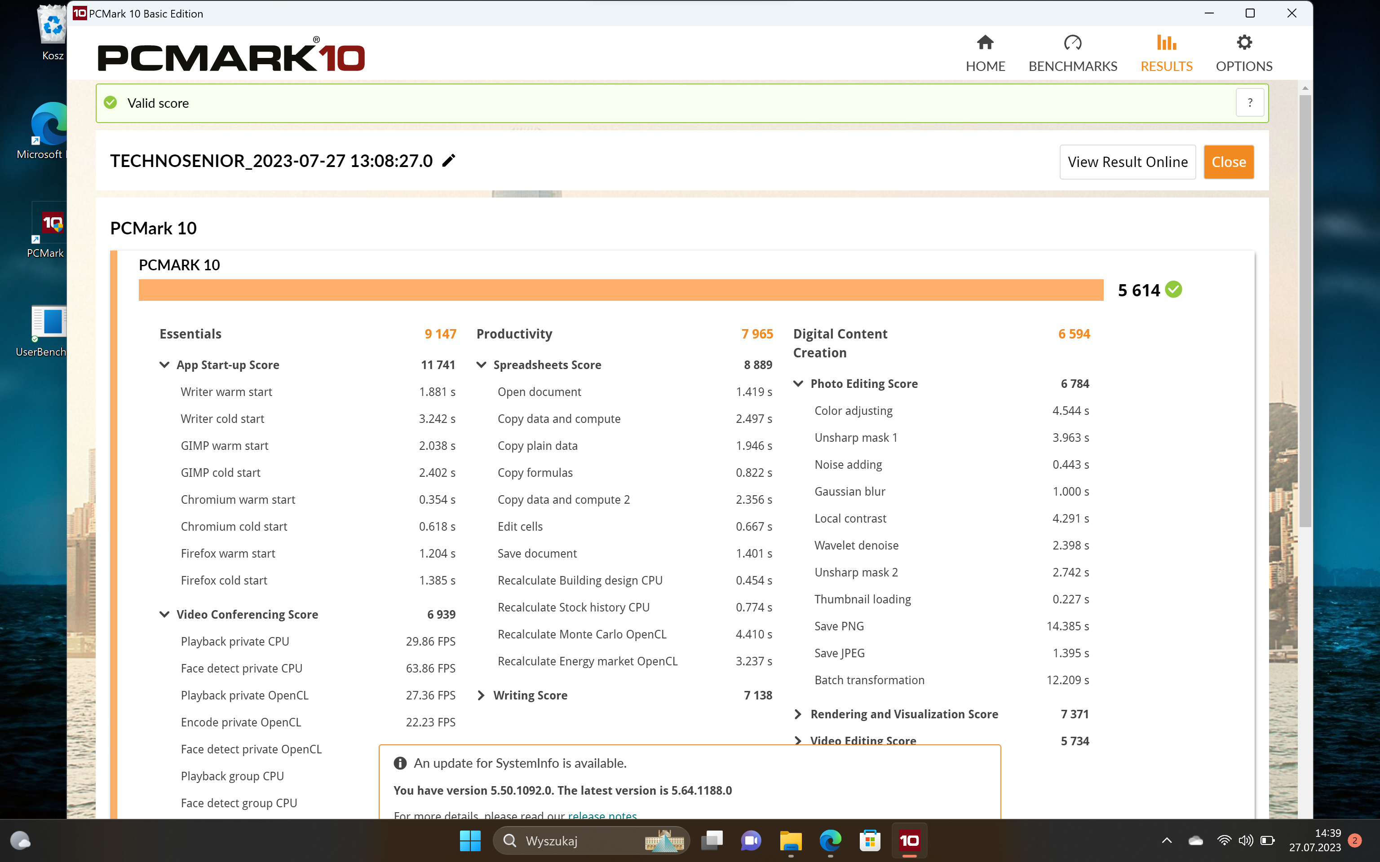Collapse Photo Editing Score section
Viewport: 1380px width, 862px height.
click(798, 384)
